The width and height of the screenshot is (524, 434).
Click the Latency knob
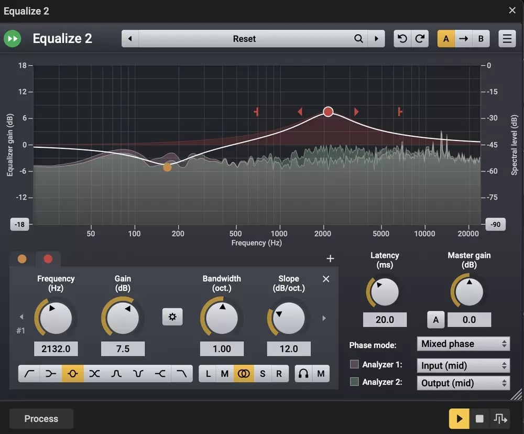[x=385, y=291]
